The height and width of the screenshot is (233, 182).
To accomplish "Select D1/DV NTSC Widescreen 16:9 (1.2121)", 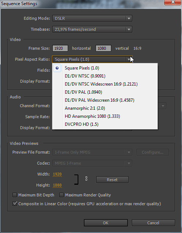I will pyautogui.click(x=105, y=84).
